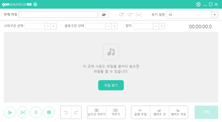Apply 페이드 아웃 effect
This screenshot has width=222, height=122.
tap(178, 112)
